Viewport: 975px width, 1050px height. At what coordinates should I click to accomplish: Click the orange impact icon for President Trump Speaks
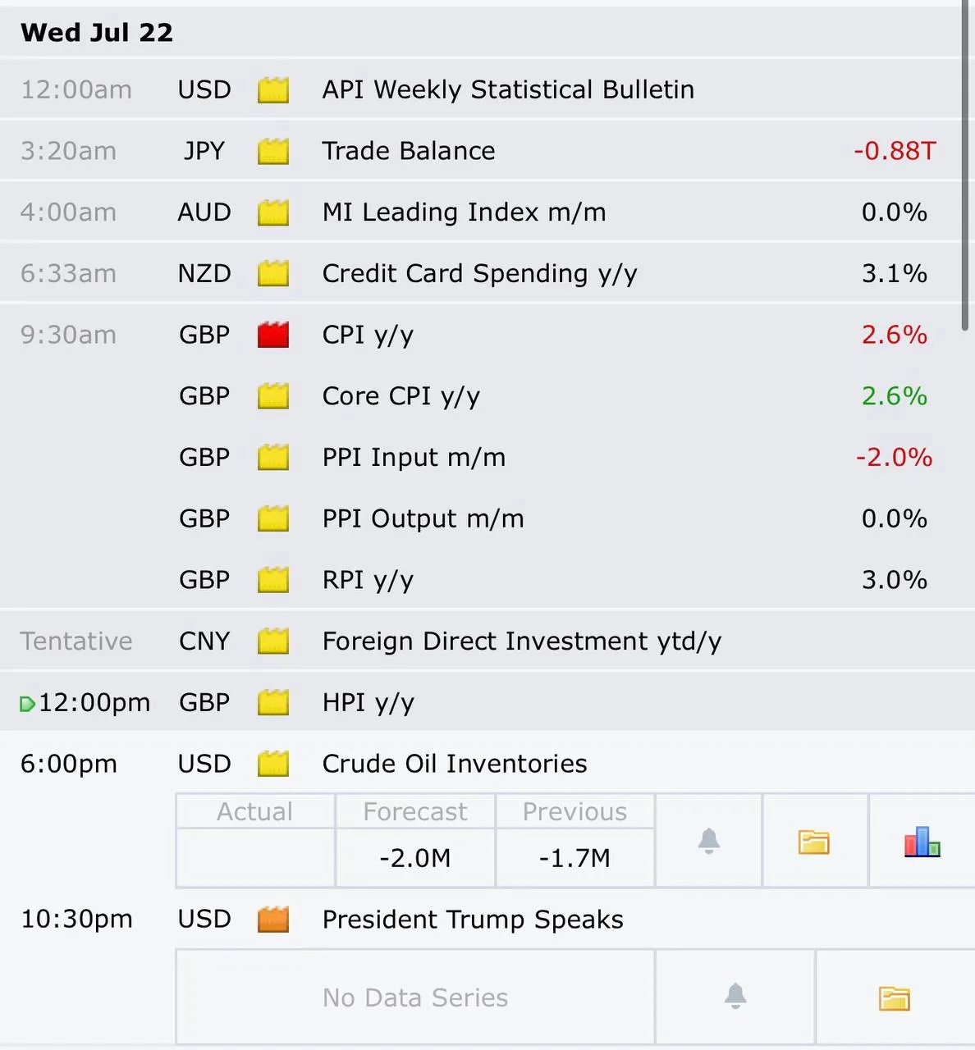pos(273,920)
